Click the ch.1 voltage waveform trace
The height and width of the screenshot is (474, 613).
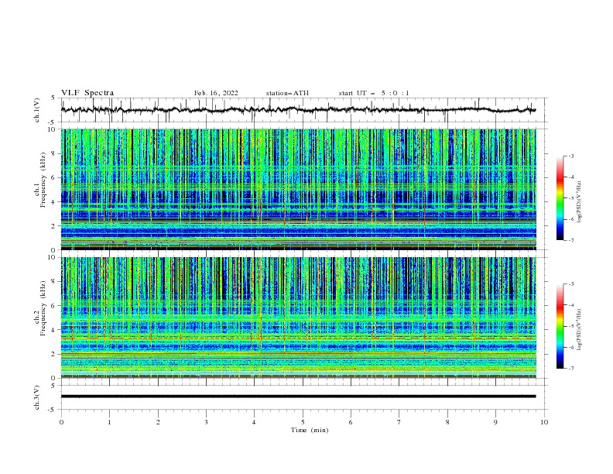pyautogui.click(x=298, y=110)
